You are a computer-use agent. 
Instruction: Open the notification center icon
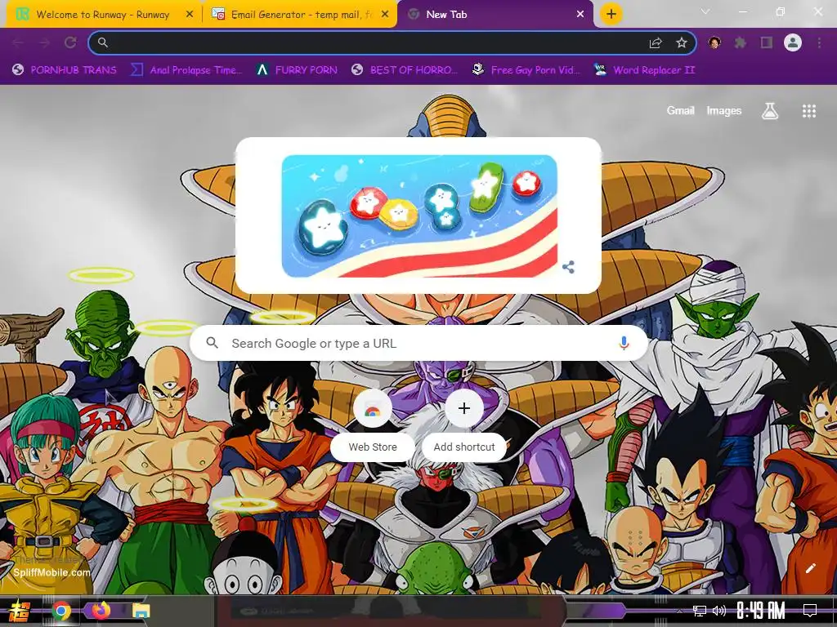point(810,611)
